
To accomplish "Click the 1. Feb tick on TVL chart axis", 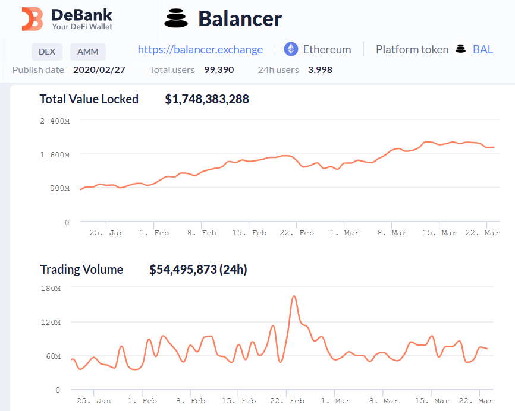I will click(x=154, y=233).
